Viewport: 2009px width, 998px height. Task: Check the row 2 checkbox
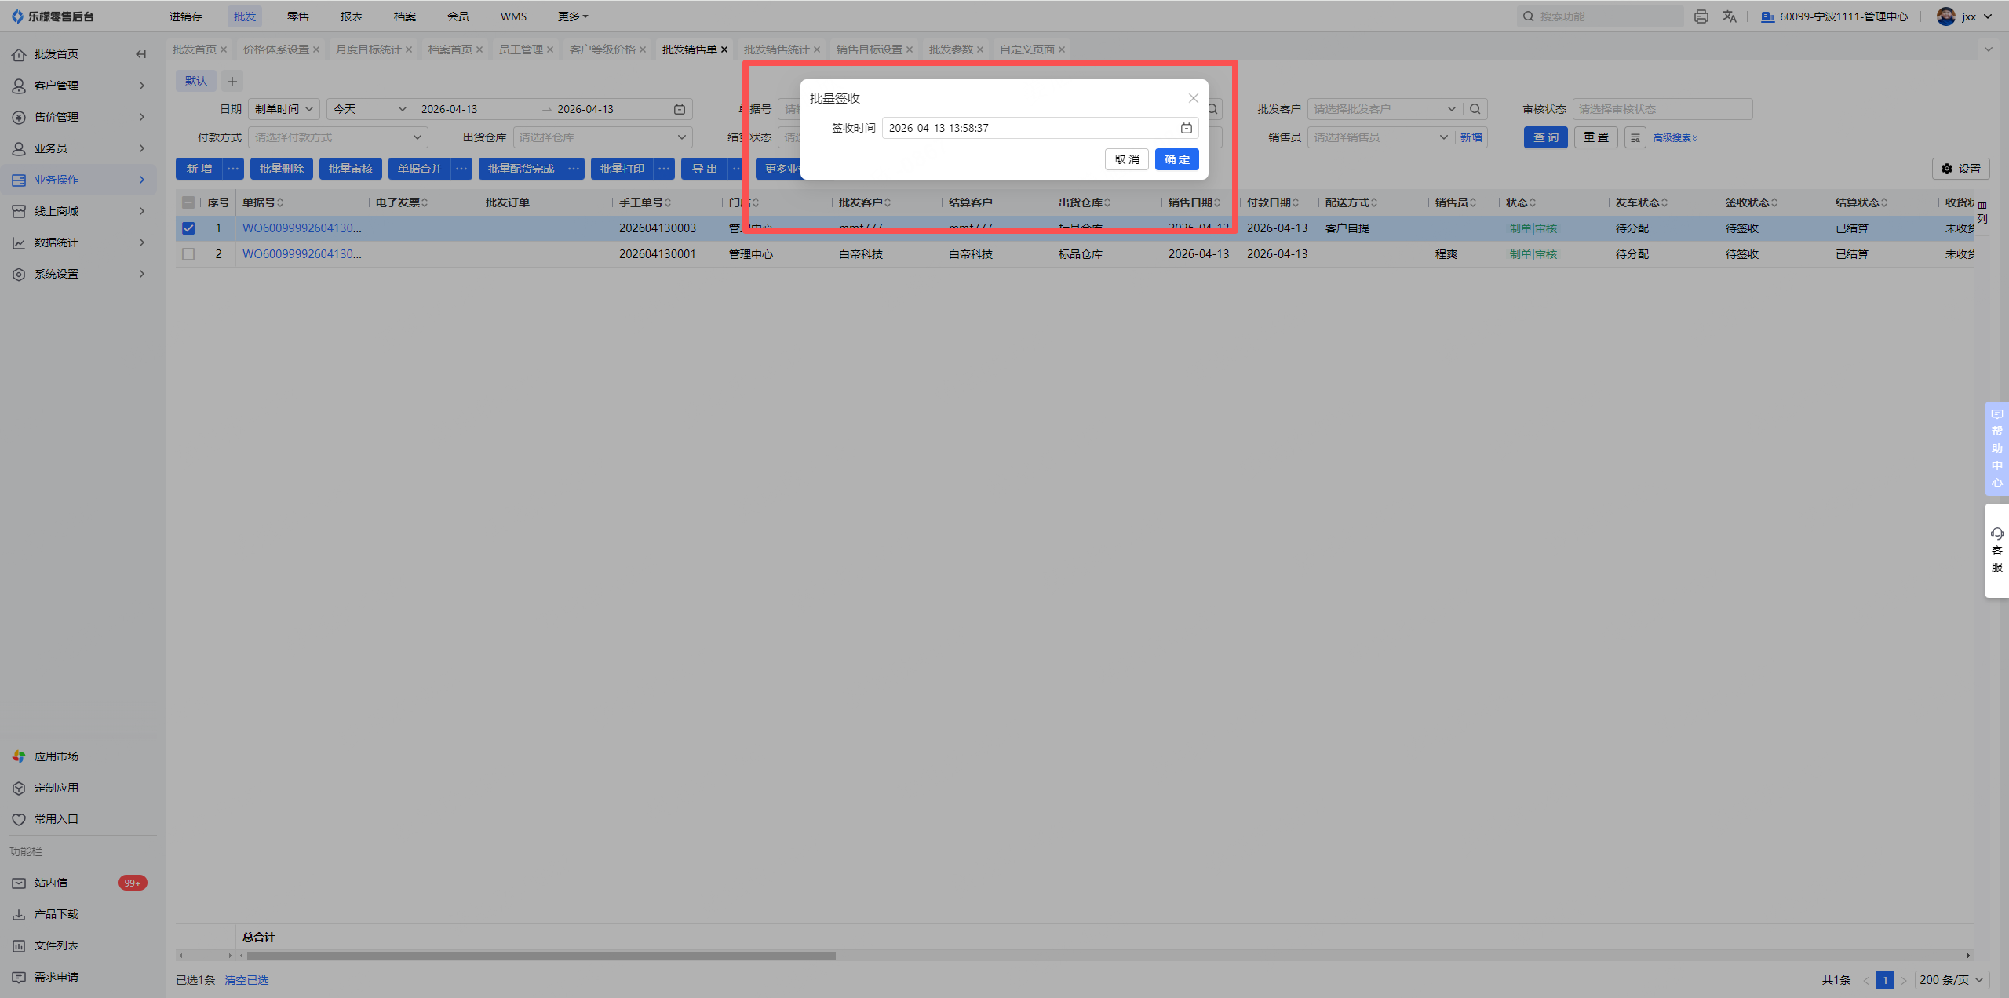(188, 254)
